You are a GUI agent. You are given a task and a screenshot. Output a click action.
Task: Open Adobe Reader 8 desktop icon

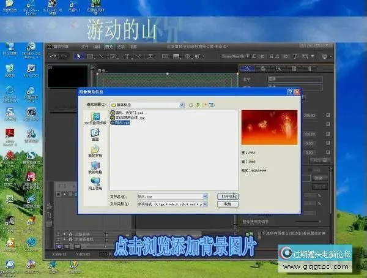[x=10, y=137]
